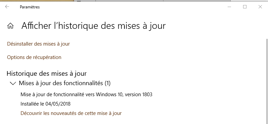Collapse the chevron beside Mises à jour des fonctionnalités
The image size is (268, 124).
point(13,83)
